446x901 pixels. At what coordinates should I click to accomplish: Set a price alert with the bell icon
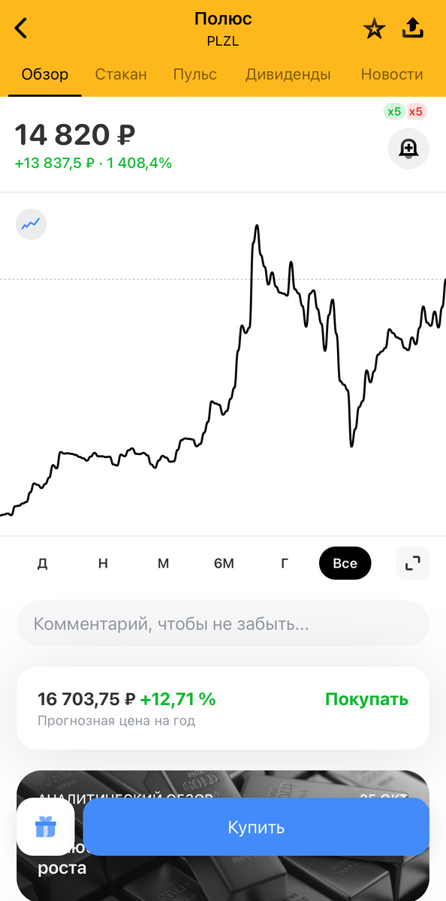click(408, 149)
